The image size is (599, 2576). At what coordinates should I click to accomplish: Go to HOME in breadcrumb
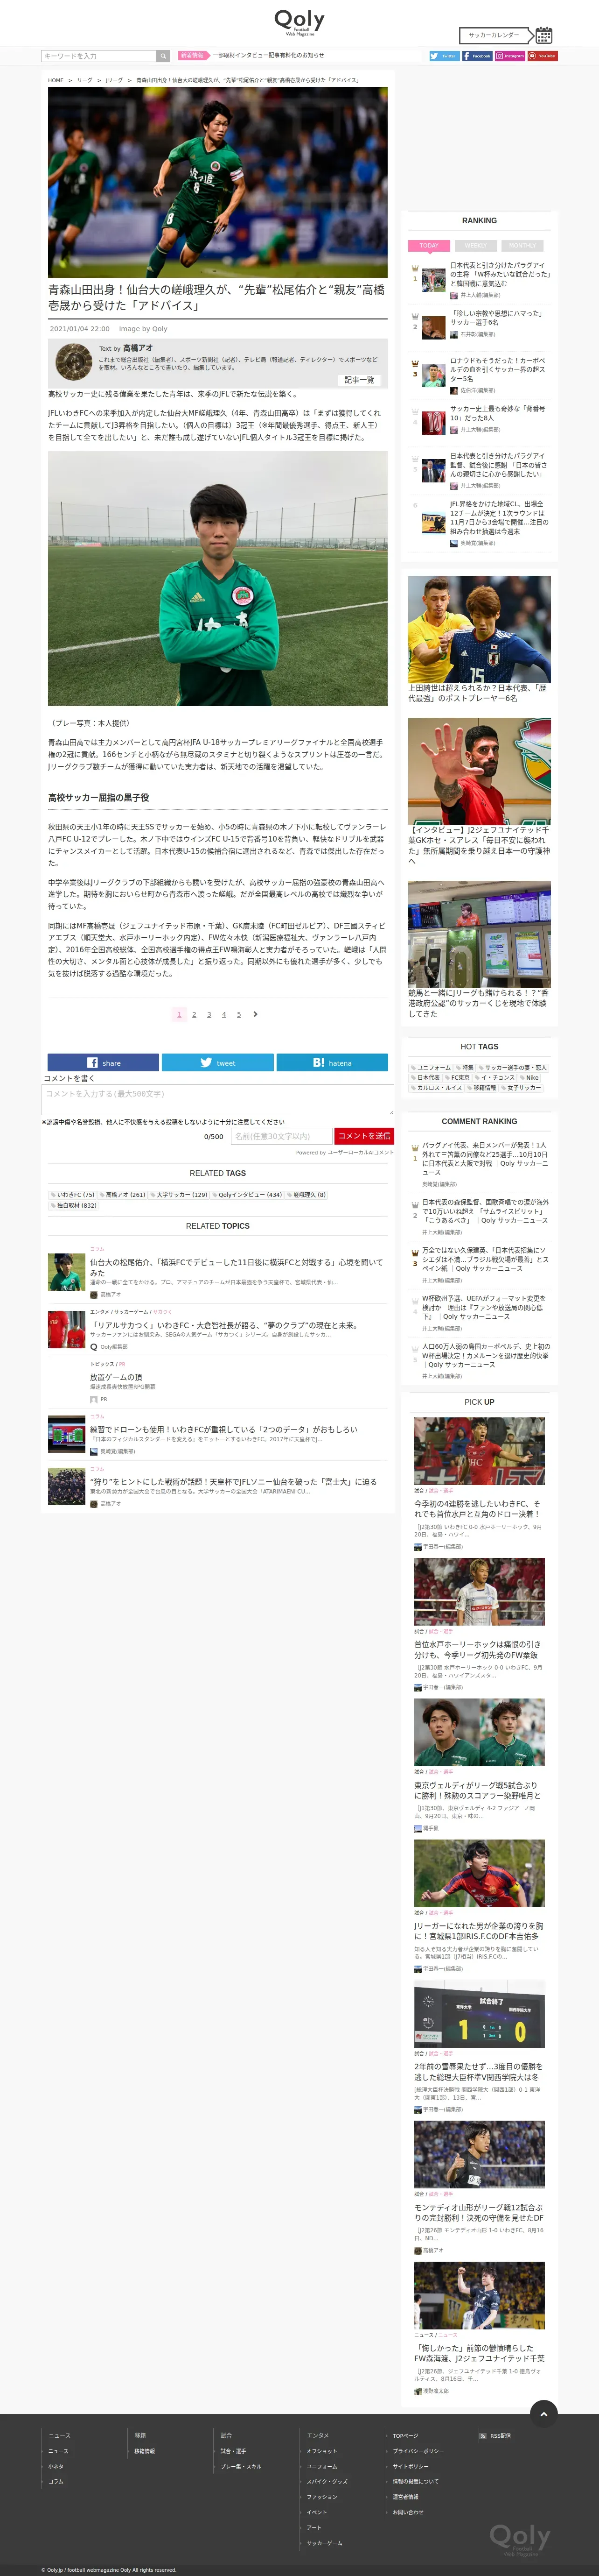[x=56, y=80]
